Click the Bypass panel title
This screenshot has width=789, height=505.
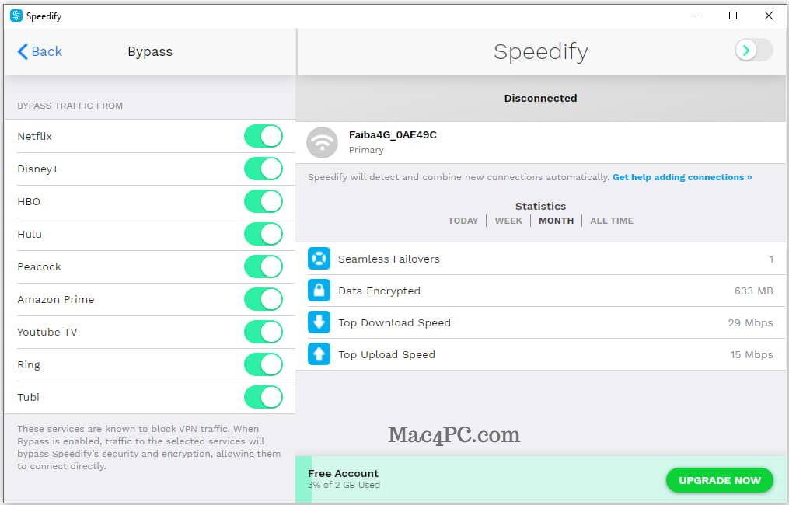point(150,52)
